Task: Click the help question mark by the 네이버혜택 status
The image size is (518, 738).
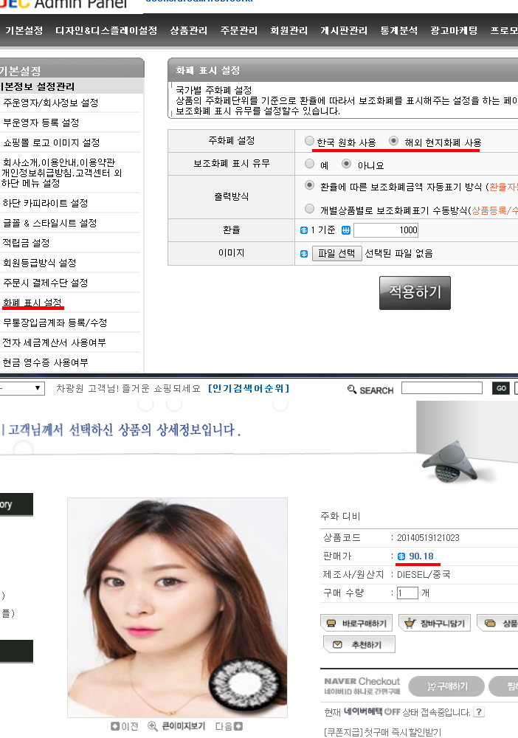Action: pyautogui.click(x=479, y=711)
